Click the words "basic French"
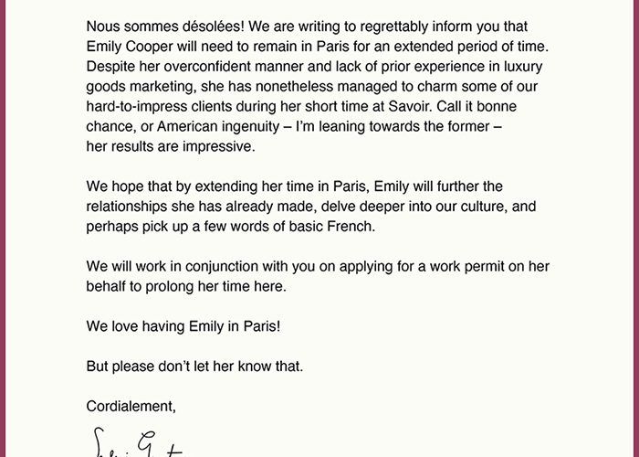639x457 pixels. coord(330,227)
